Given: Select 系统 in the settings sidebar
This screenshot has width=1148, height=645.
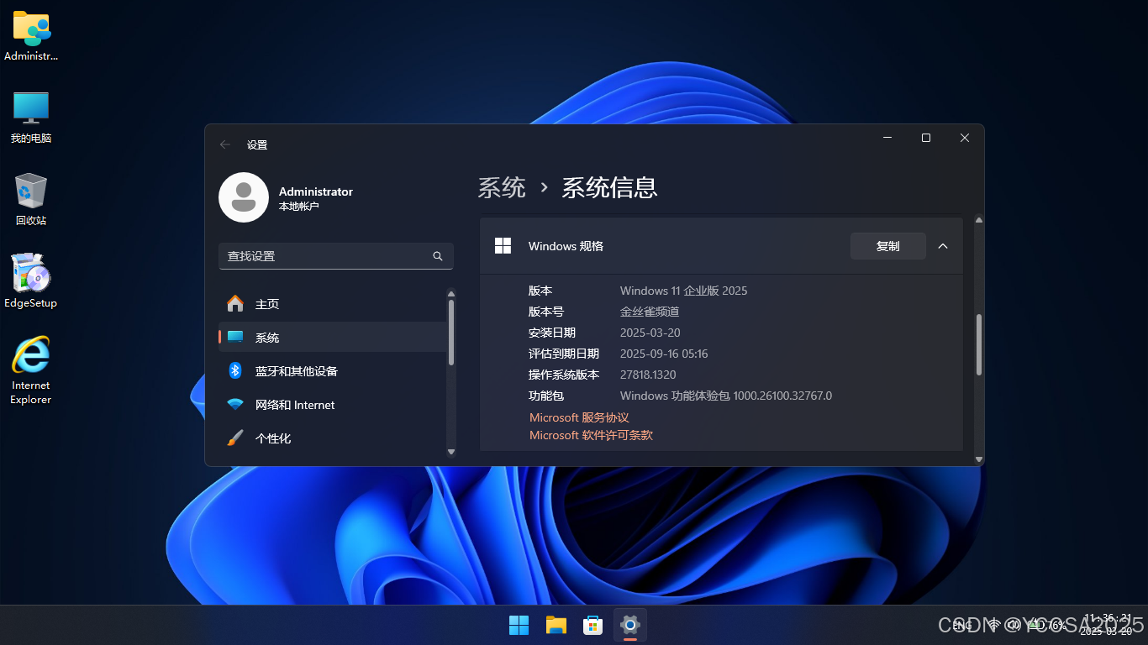Looking at the screenshot, I should 333,337.
